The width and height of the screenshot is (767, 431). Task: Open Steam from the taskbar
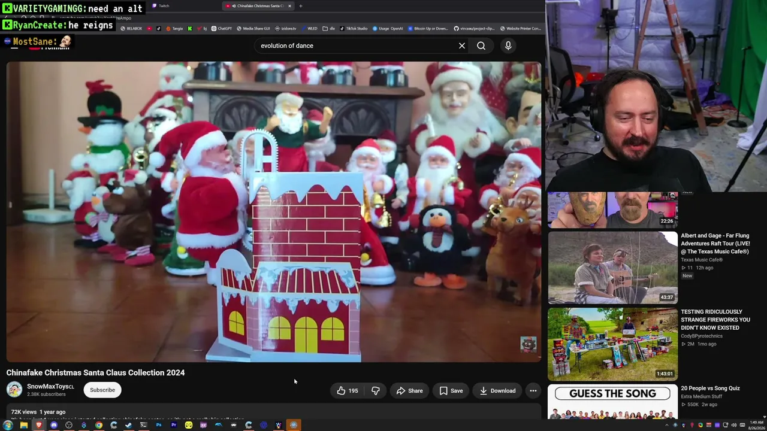click(x=128, y=425)
